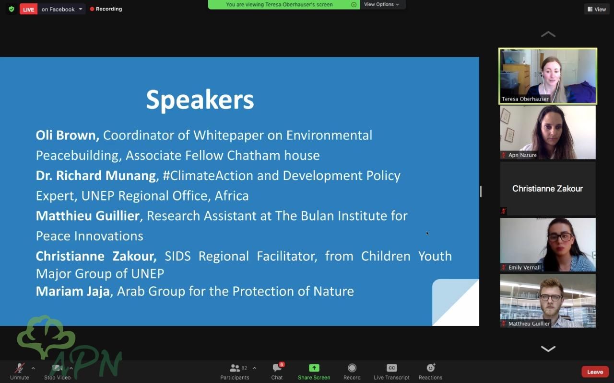Click the Speakers slide heading

coord(200,100)
